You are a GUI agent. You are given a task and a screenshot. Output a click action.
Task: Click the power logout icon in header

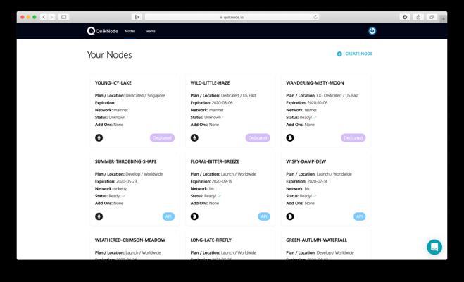[x=372, y=31]
